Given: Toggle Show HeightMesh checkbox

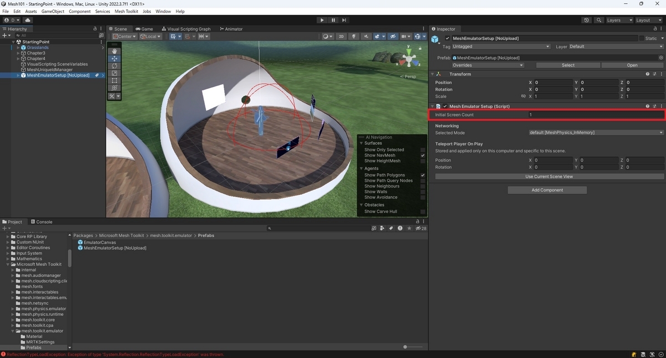Looking at the screenshot, I should click(x=423, y=161).
